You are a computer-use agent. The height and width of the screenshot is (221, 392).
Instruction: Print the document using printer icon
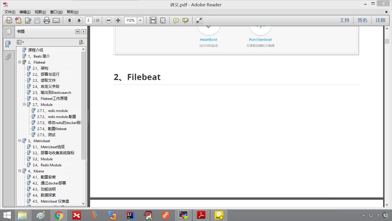click(47, 20)
